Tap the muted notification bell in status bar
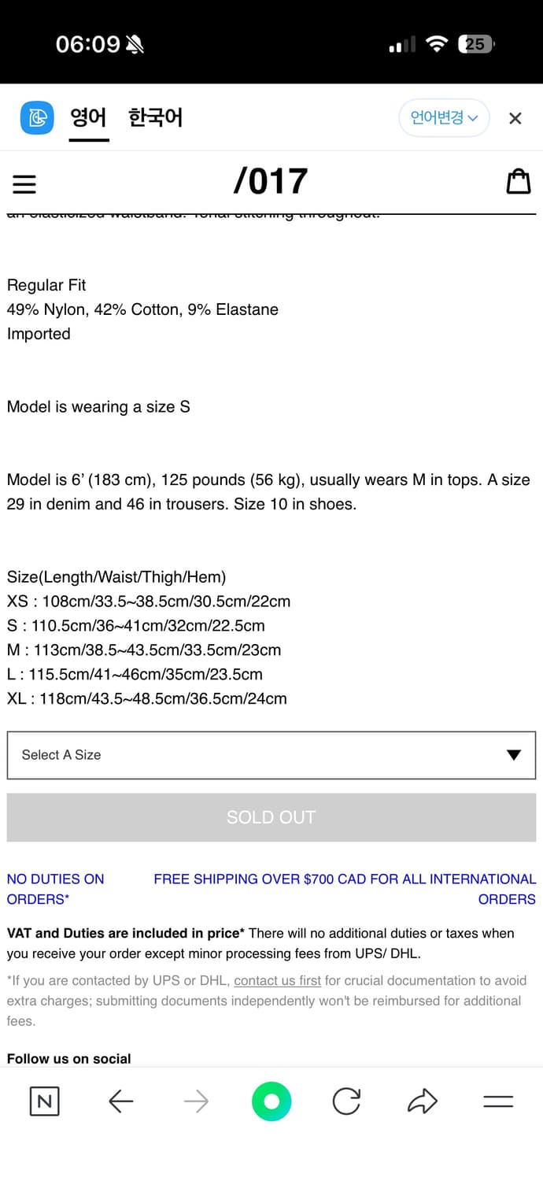543x1181 pixels. pyautogui.click(x=134, y=45)
